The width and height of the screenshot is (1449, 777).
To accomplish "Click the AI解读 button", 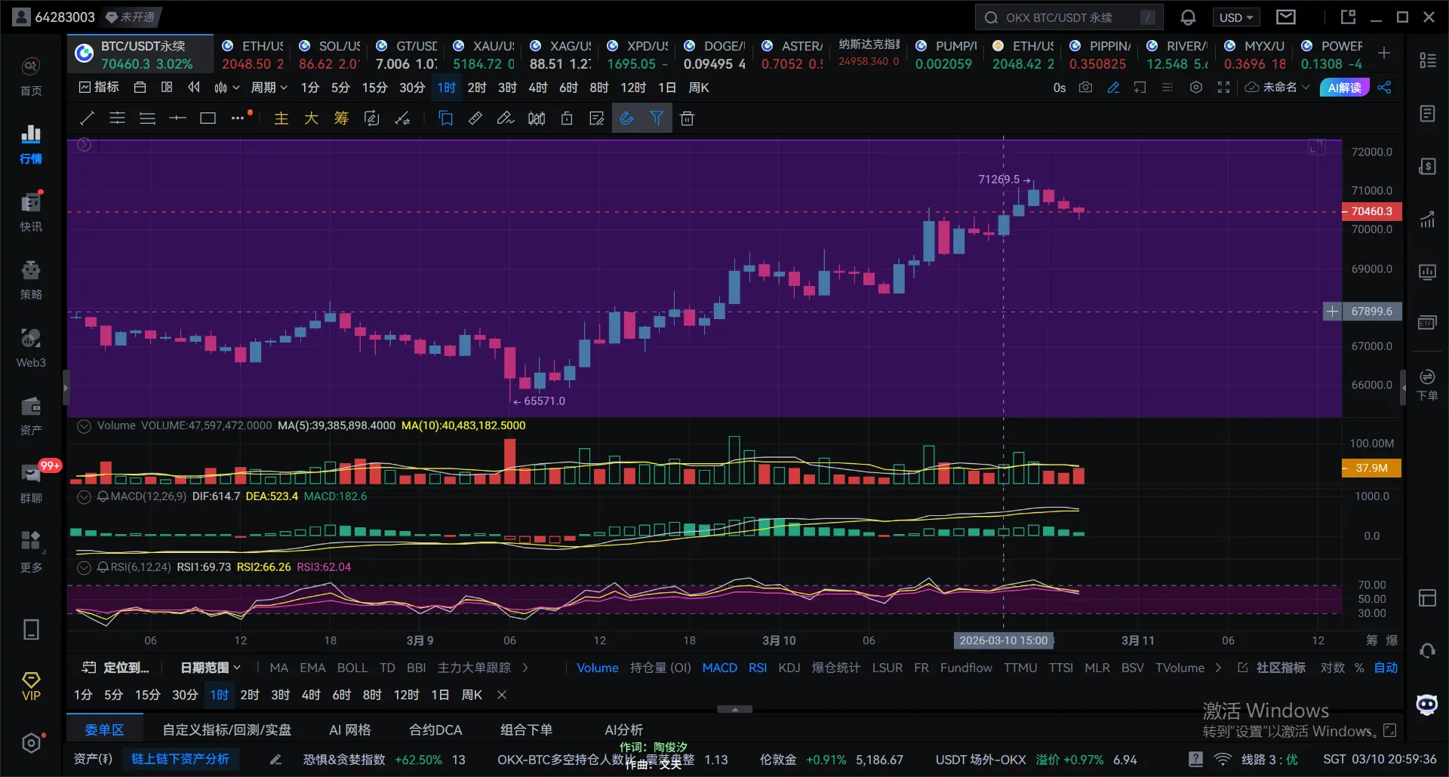I will (x=1345, y=88).
